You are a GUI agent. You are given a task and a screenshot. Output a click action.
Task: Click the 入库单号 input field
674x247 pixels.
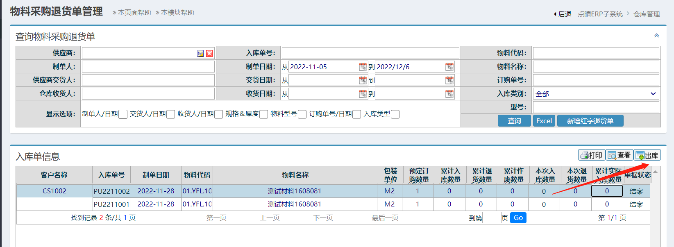pos(370,53)
